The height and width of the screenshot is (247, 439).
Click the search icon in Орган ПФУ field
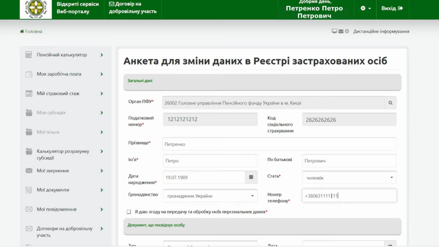coord(391,103)
